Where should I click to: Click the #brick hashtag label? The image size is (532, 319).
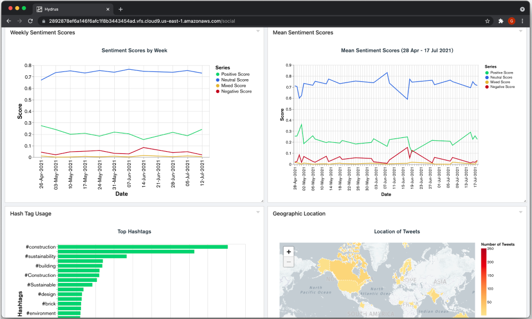pyautogui.click(x=48, y=303)
